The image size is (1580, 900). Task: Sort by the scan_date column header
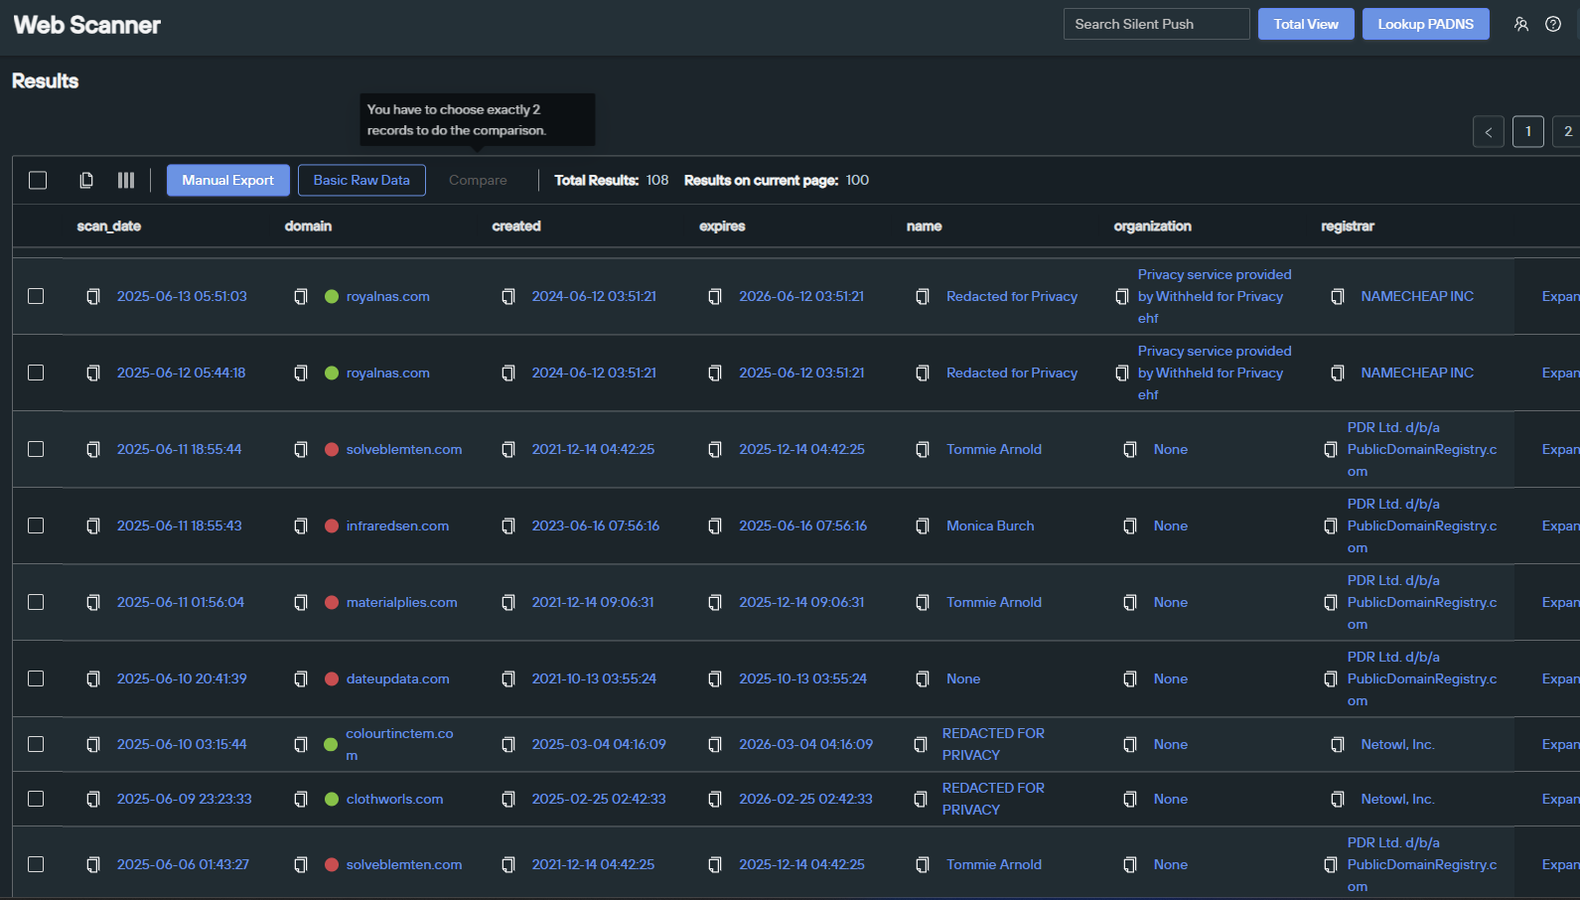point(109,226)
